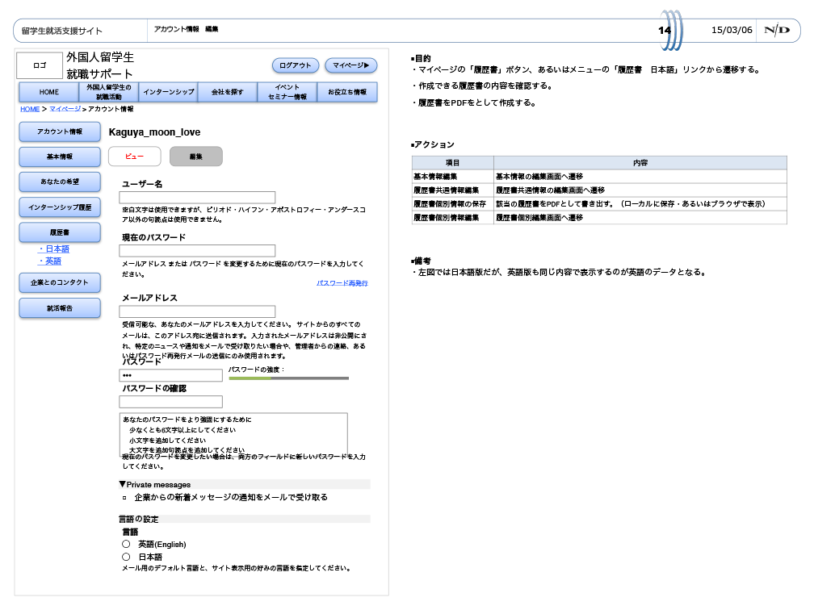
Task: Click the メールアドレス input field
Action: (x=197, y=311)
